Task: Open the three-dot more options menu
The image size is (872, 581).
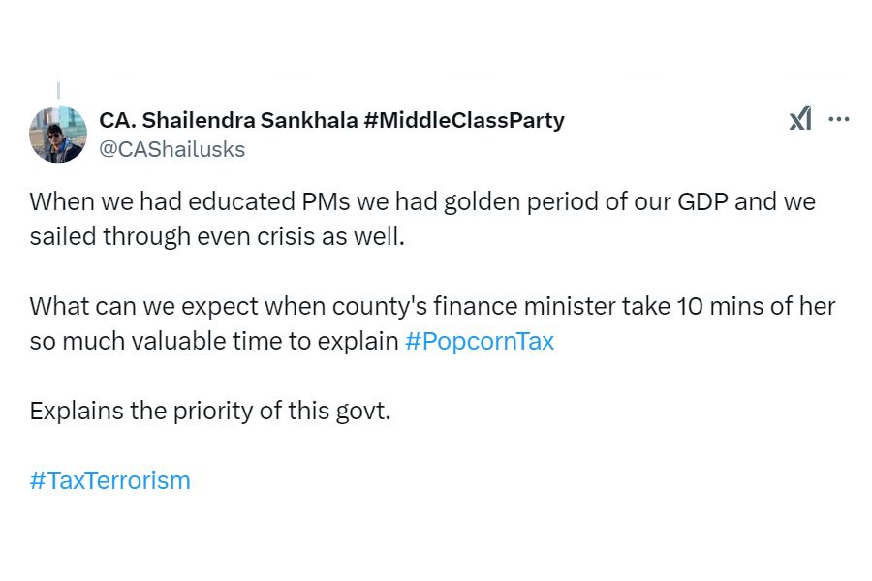Action: tap(839, 119)
